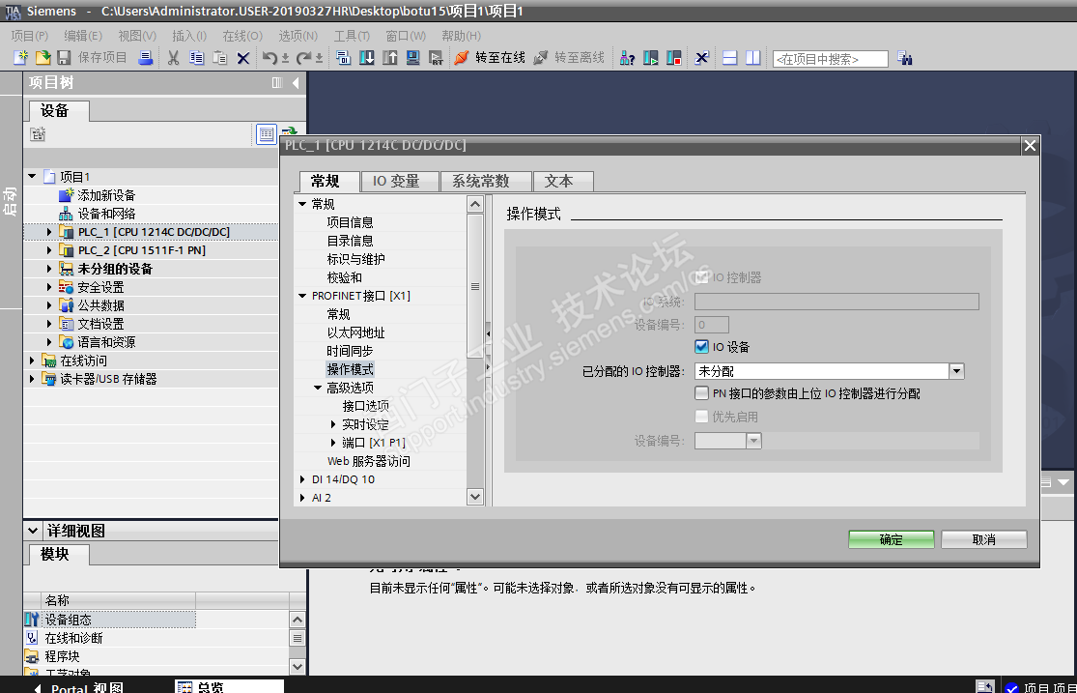Click the delete X icon in toolbar
The width and height of the screenshot is (1077, 693).
243,58
